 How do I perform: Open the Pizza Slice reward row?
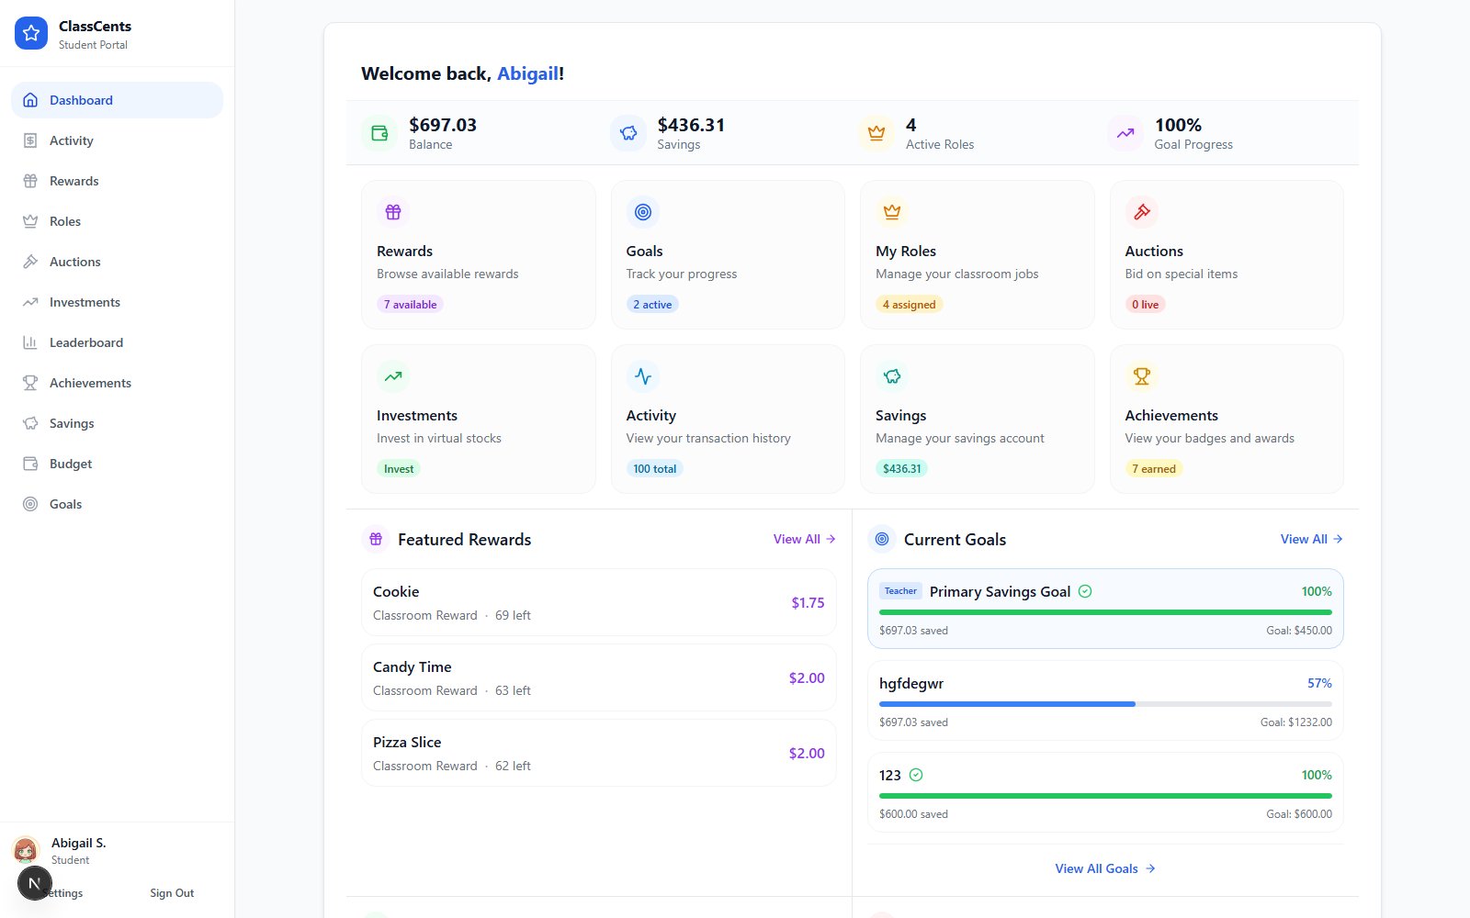[x=599, y=753]
